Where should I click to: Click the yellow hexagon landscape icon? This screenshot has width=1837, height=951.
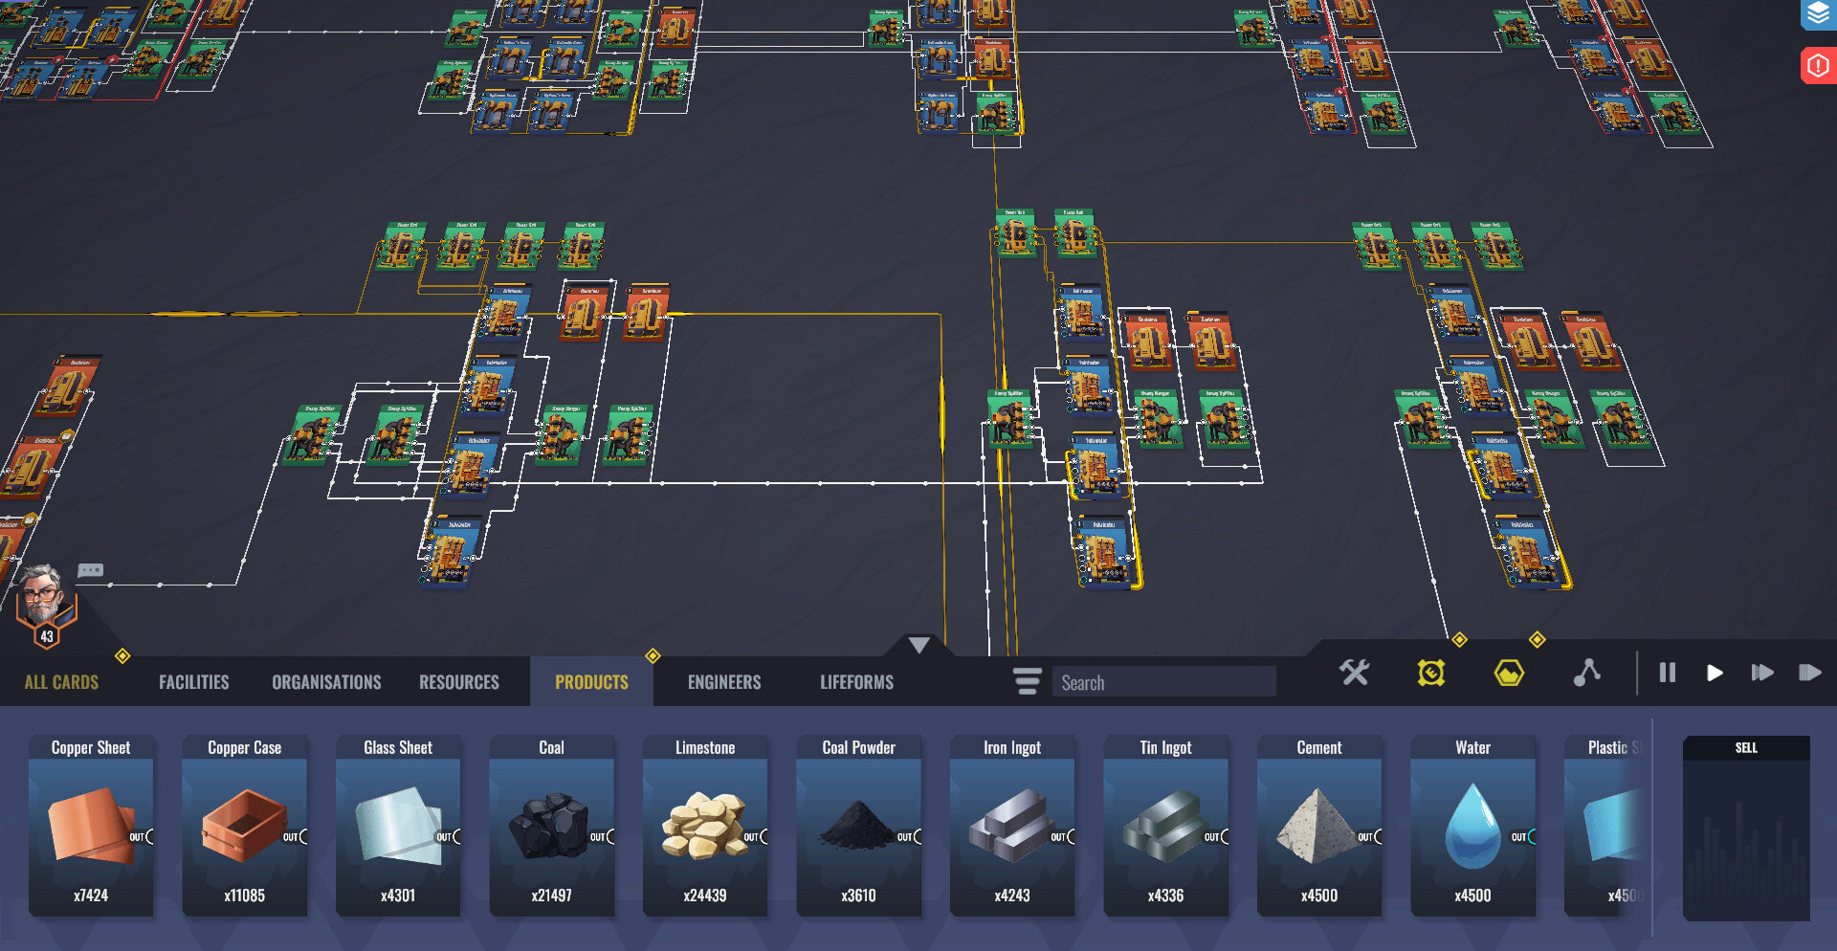coord(1509,674)
